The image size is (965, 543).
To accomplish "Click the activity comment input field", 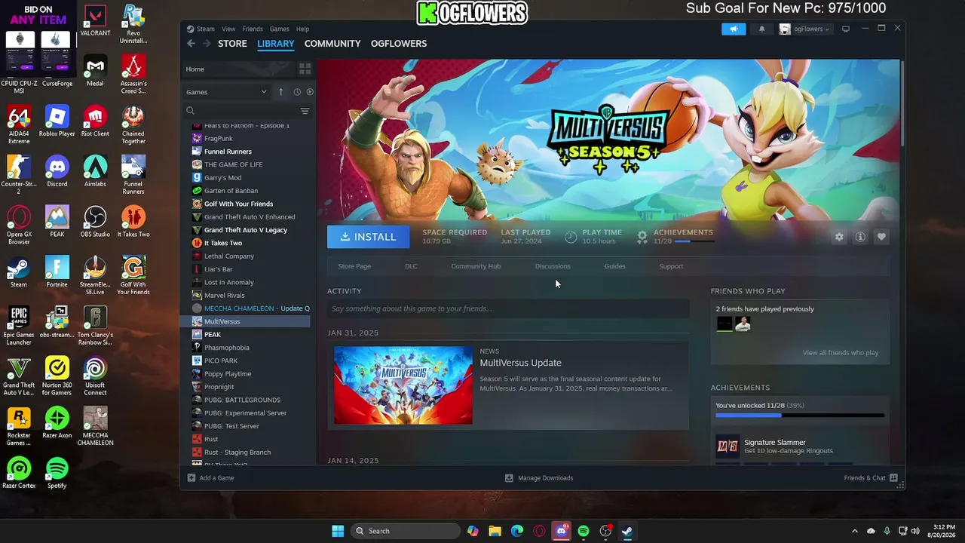I will pyautogui.click(x=508, y=308).
